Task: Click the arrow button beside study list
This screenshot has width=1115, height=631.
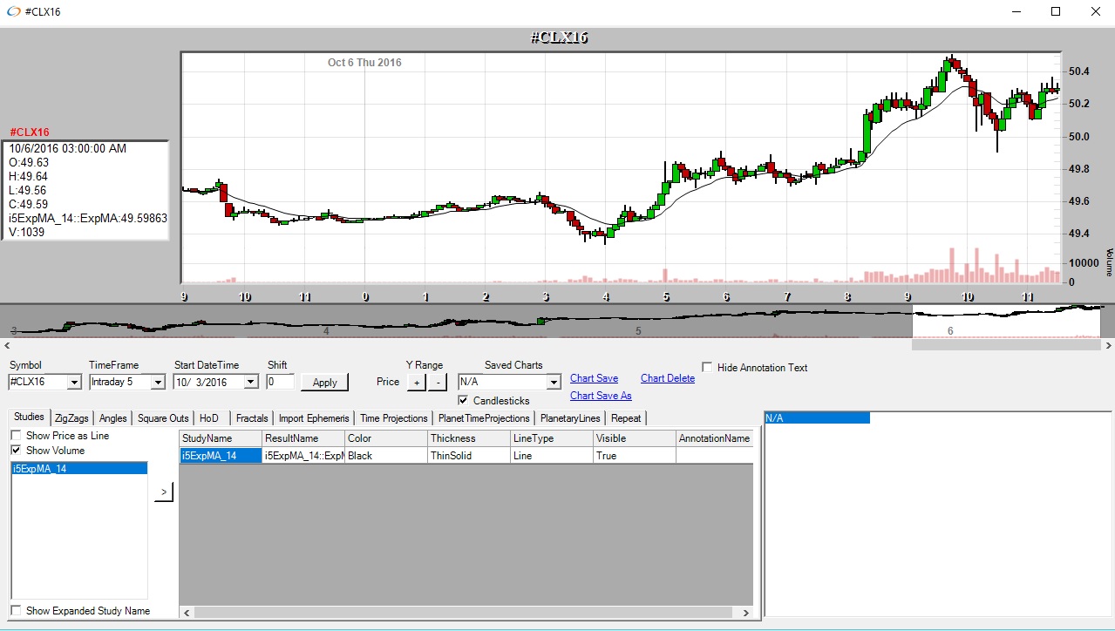Action: pos(164,492)
